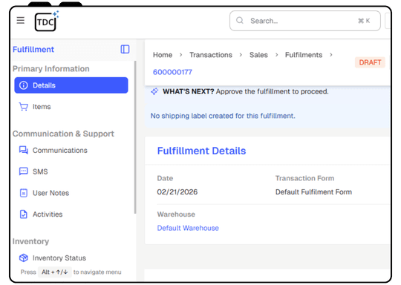This screenshot has width=401, height=285.
Task: Click the Activities document icon
Action: pyautogui.click(x=24, y=214)
